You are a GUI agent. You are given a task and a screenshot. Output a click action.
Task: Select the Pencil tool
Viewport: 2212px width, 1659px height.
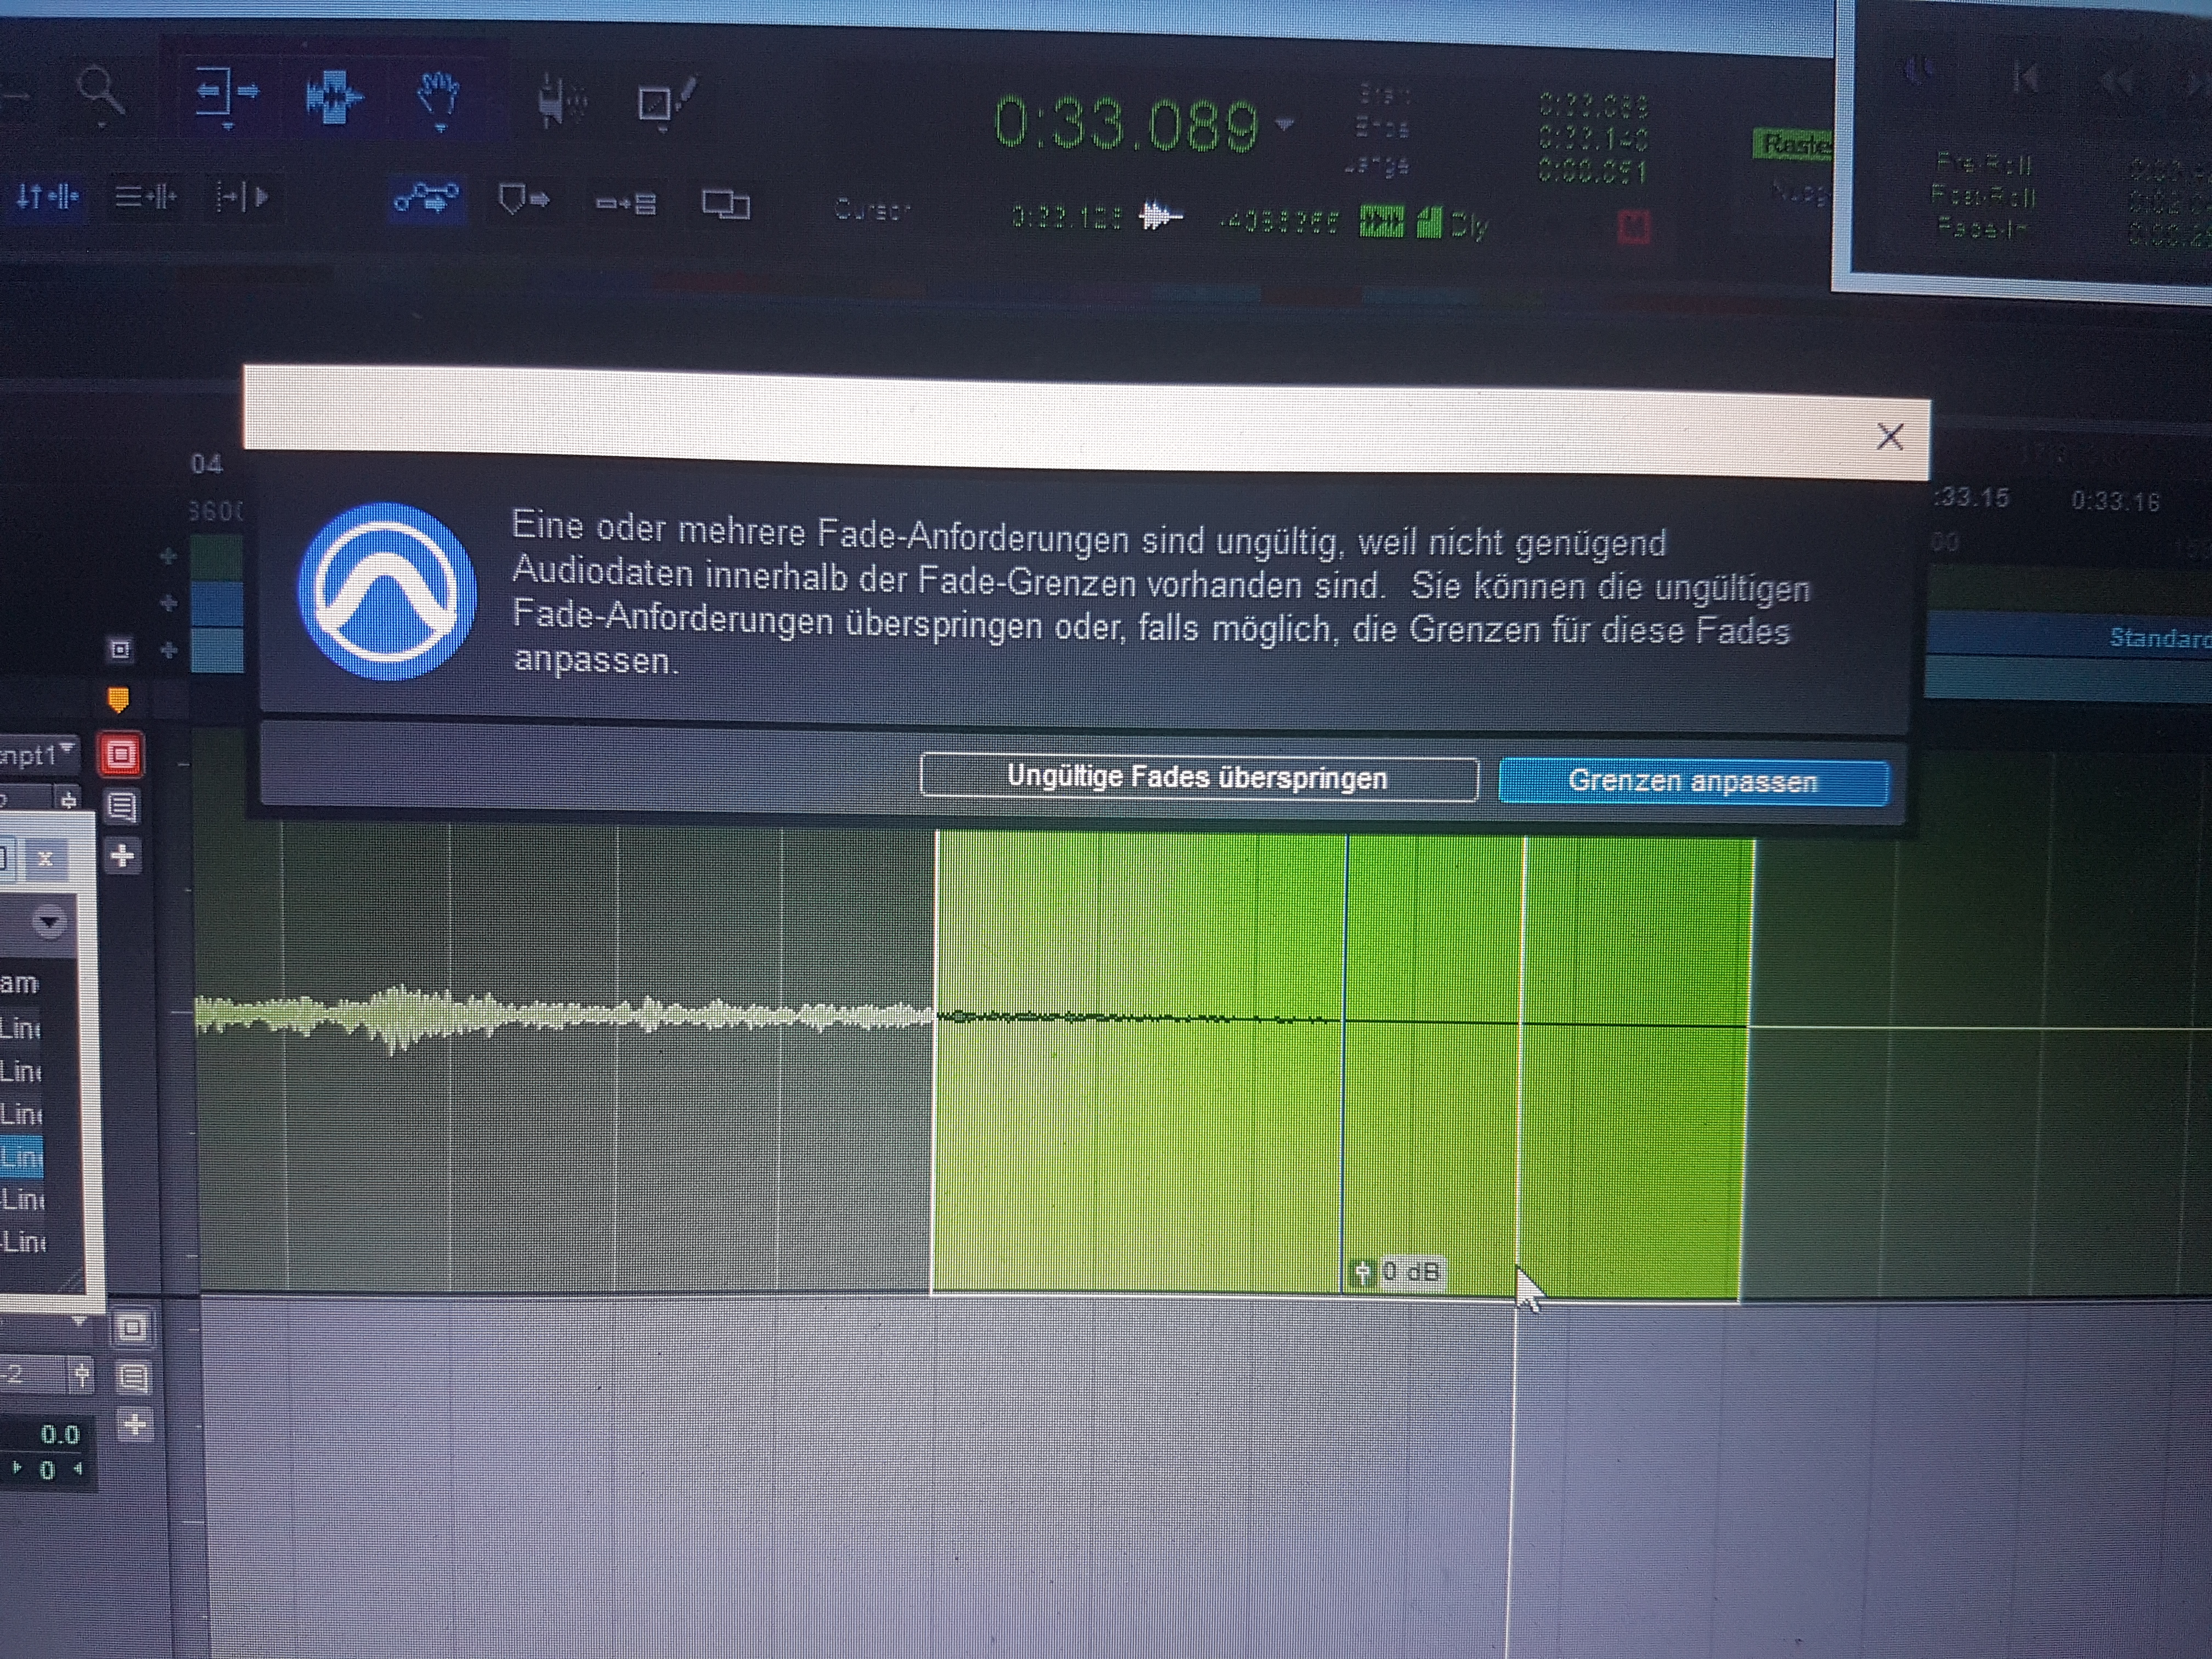tap(664, 102)
